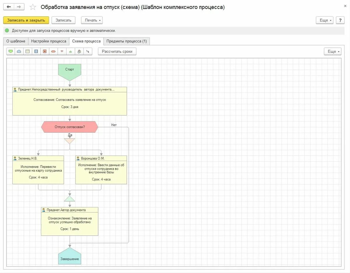
Task: Click the red arrow-down block icon
Action: (45, 51)
